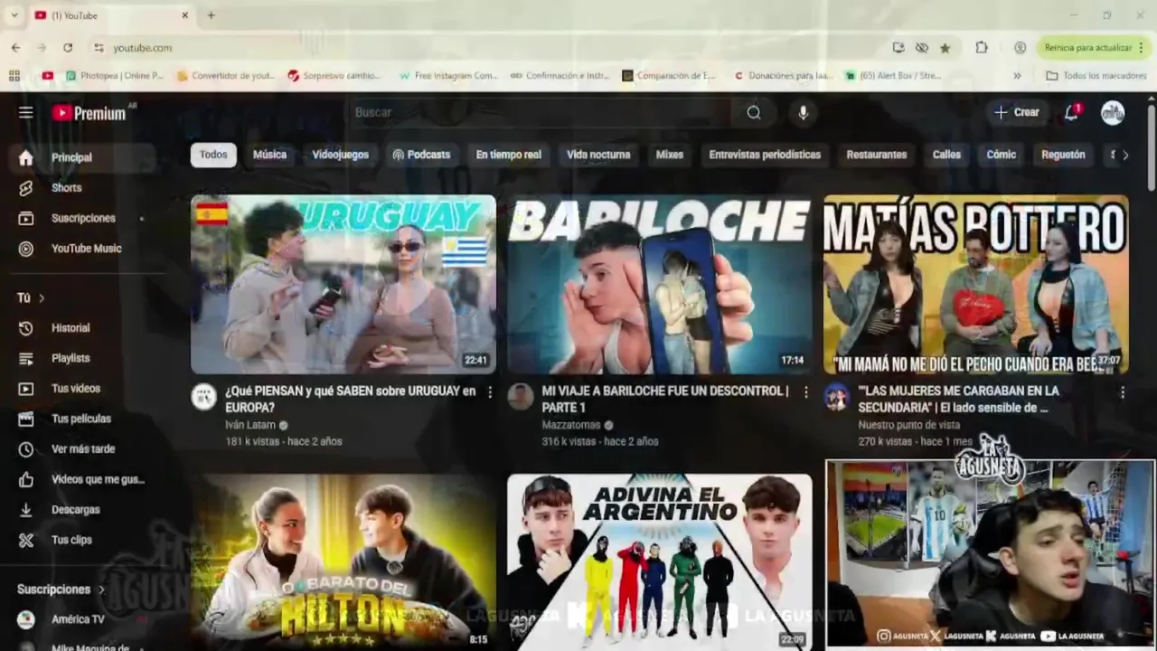The image size is (1157, 651).
Task: Select the Vida nocturna chip
Action: [598, 155]
